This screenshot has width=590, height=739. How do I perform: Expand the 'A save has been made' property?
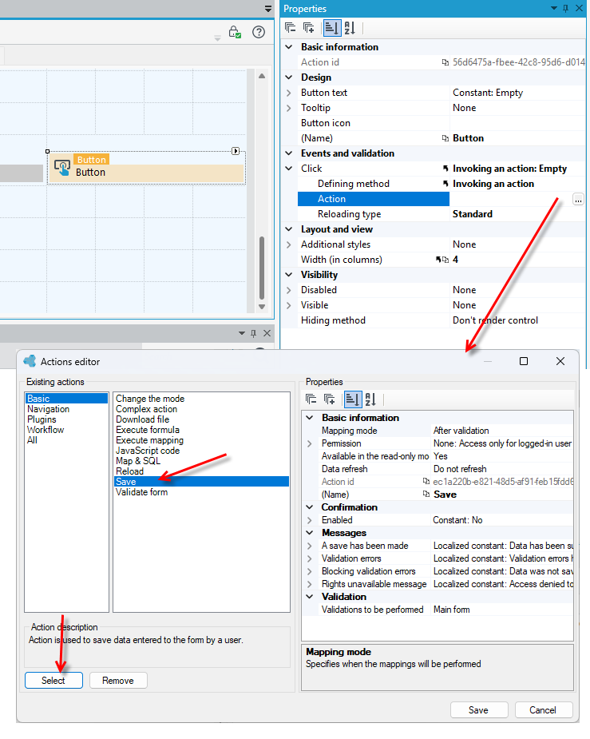point(310,546)
